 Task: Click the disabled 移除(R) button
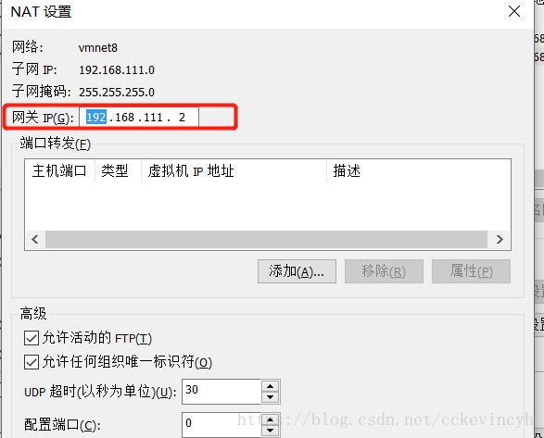(x=384, y=271)
